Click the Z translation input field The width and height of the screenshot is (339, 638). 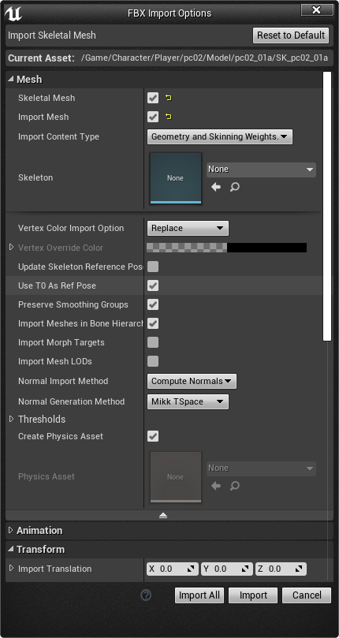point(281,569)
